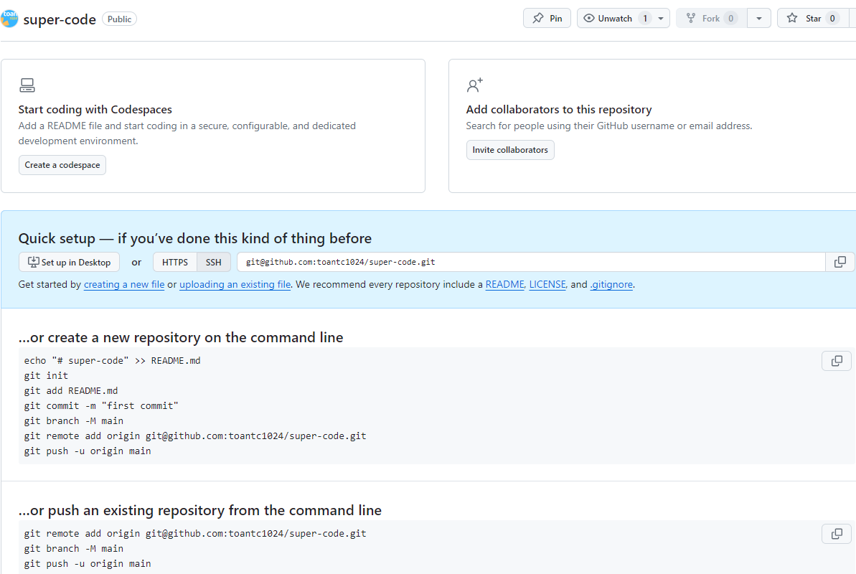Click the Quick setup heading

point(195,239)
